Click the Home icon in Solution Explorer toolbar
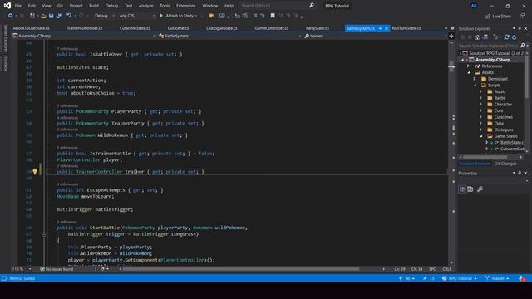This screenshot has width=532, height=299. tap(477, 37)
